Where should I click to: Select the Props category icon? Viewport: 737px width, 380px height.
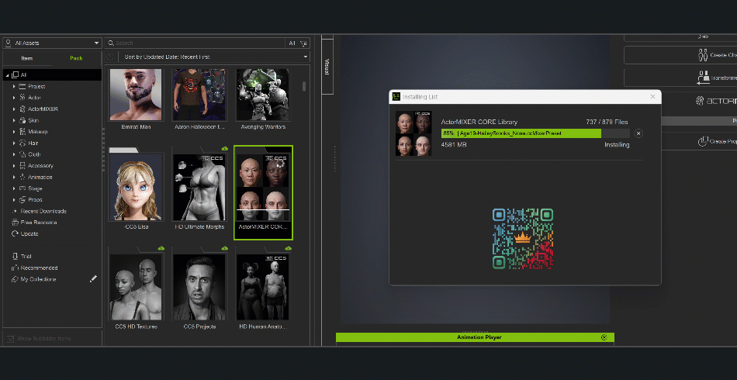click(22, 199)
